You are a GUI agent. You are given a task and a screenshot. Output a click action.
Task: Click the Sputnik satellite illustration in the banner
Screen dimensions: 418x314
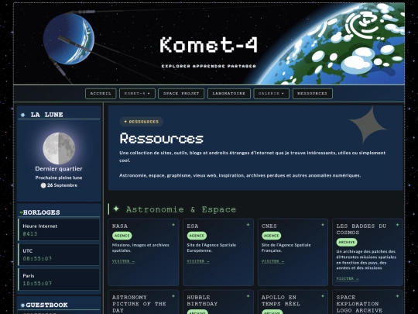click(69, 39)
